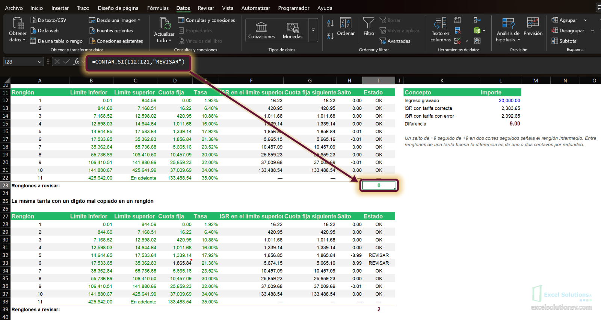Select column K header
601x320 pixels.
click(x=442, y=80)
